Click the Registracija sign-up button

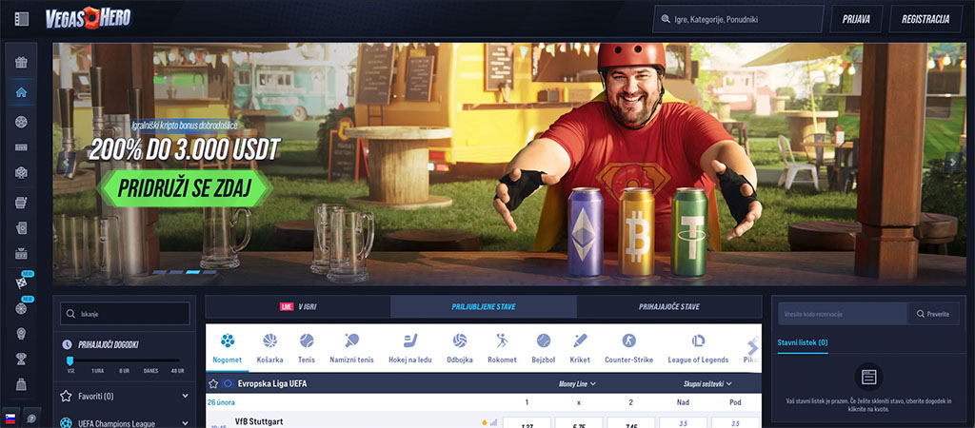(x=925, y=19)
